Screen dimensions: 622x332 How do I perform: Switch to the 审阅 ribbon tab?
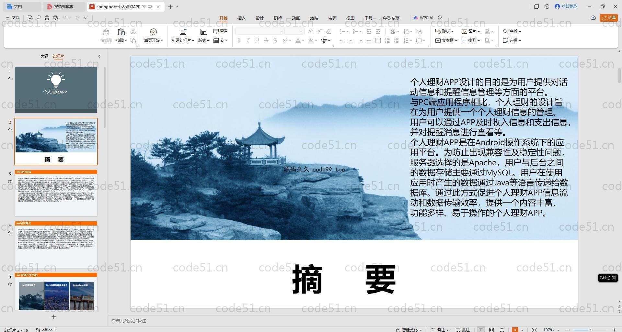(332, 18)
